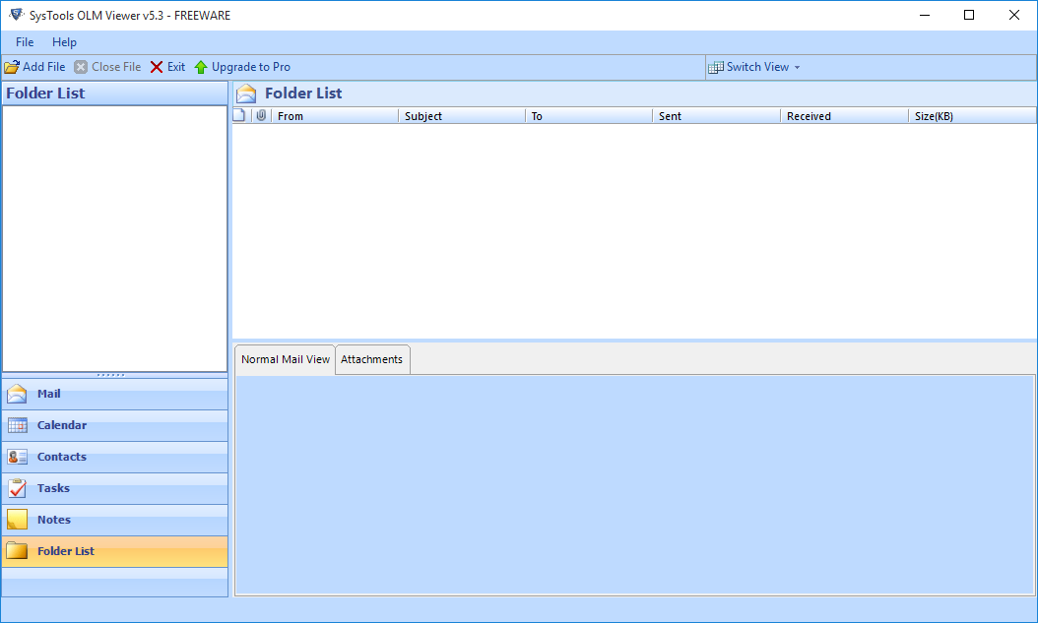Image resolution: width=1038 pixels, height=623 pixels.
Task: Open the Switch View dropdown arrow
Action: (x=797, y=68)
